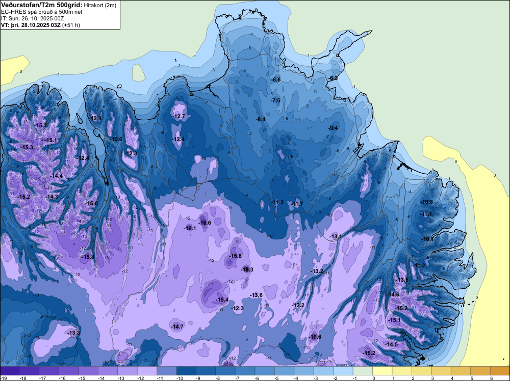The image size is (510, 381).
Task: Click the Veðurstofan/T2m 500grid title text
Action: (42, 5)
